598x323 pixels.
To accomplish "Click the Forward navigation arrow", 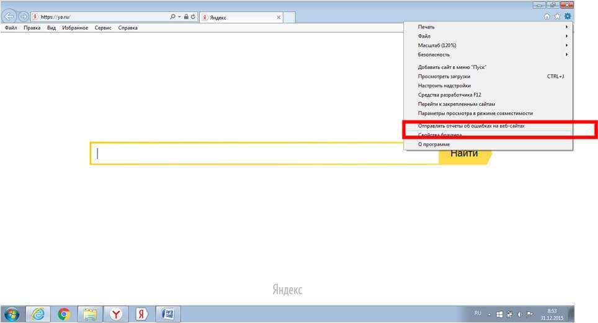I will point(23,17).
